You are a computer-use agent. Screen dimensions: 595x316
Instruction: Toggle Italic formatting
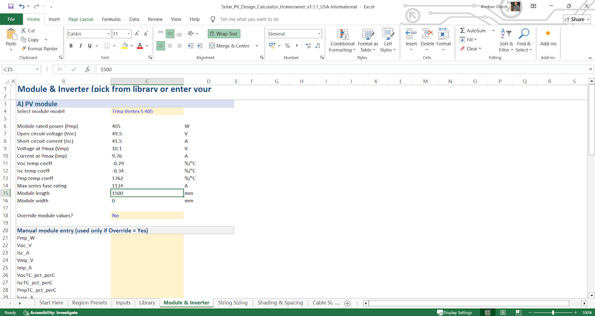pyautogui.click(x=80, y=46)
